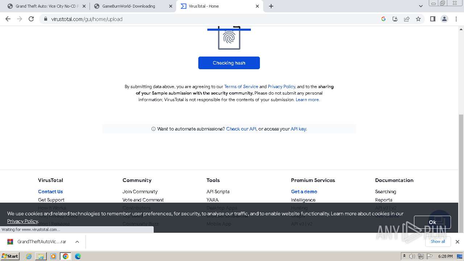Click the fingerprint file upload icon
464x261 pixels.
pos(229,38)
